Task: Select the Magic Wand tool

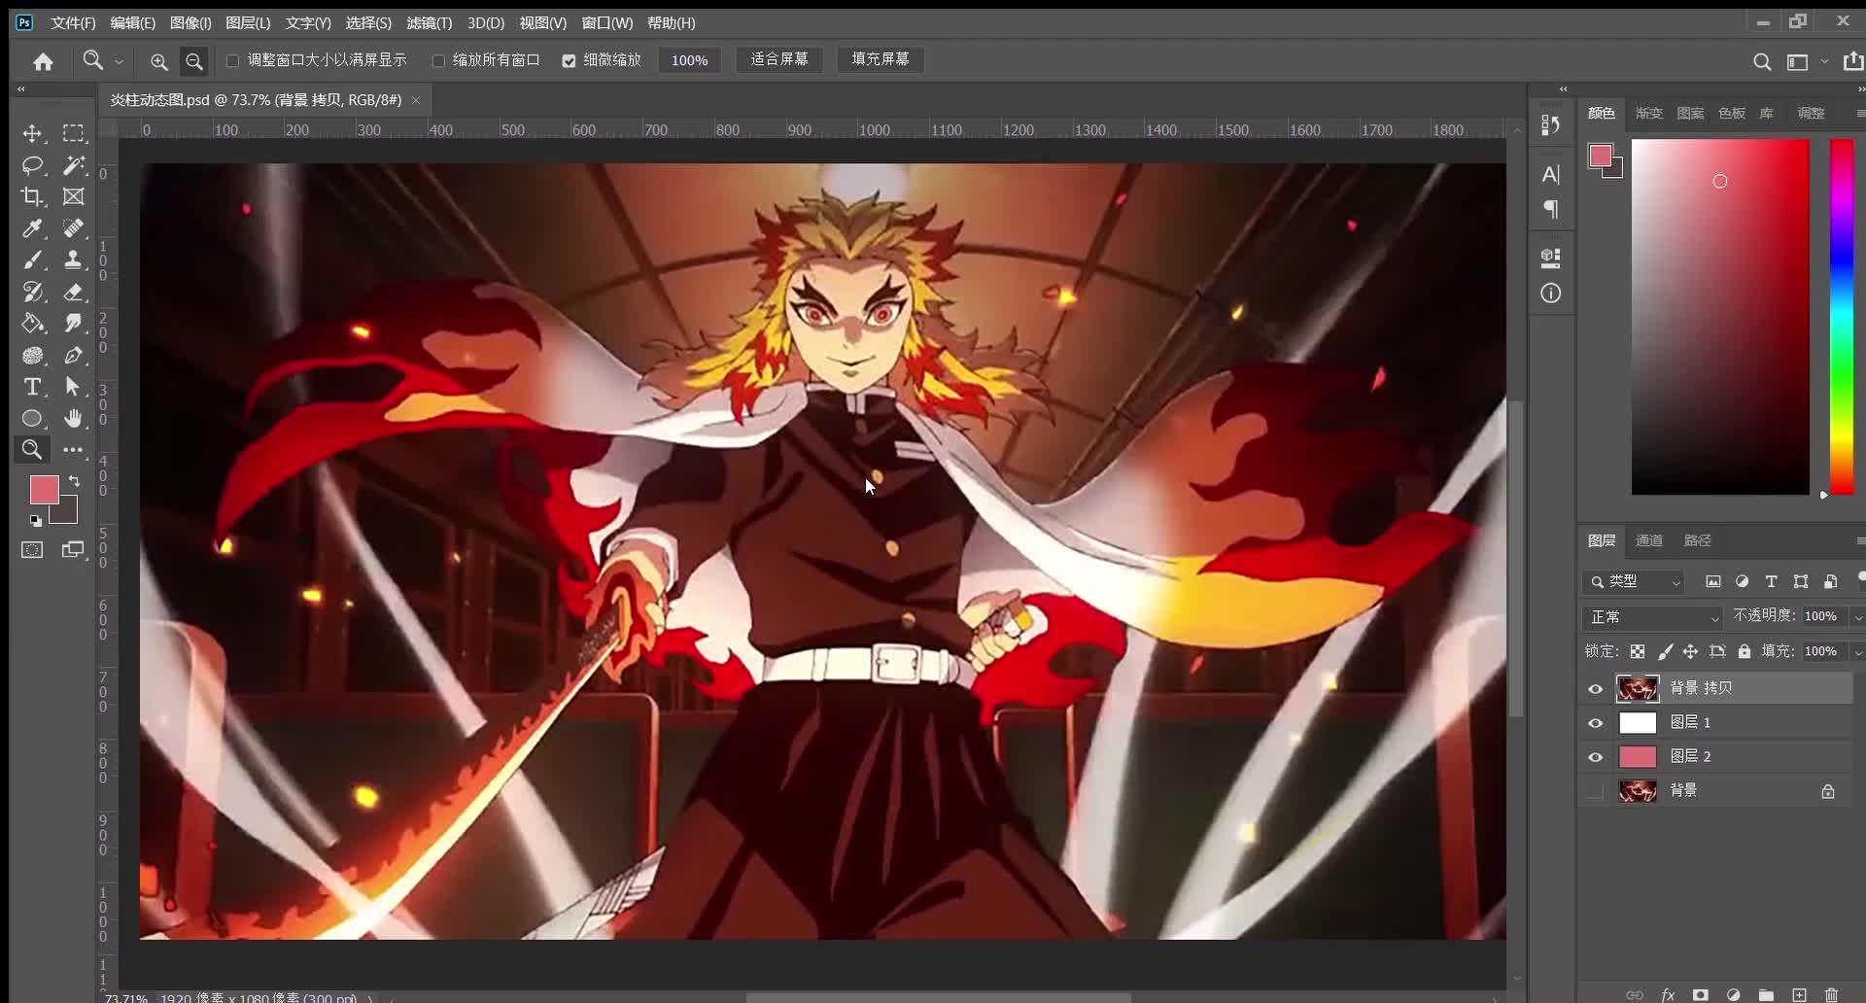Action: coord(74,165)
